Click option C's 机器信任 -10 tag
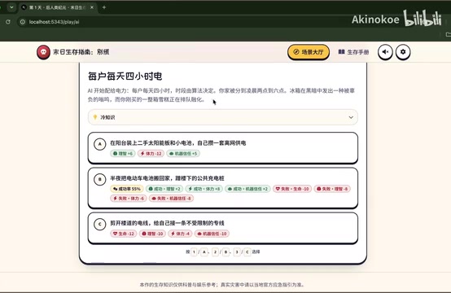 (x=212, y=234)
